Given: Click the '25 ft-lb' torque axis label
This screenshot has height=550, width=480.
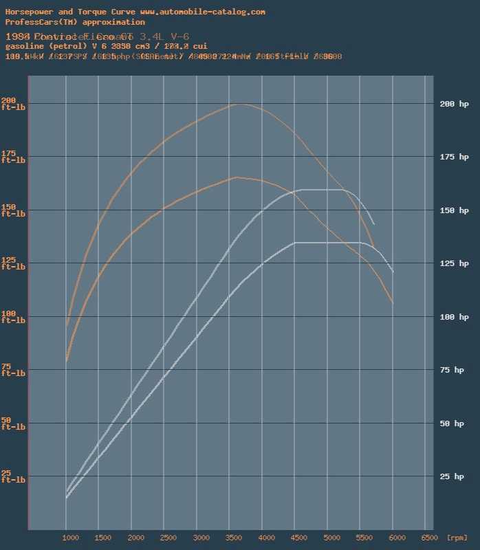Looking at the screenshot, I should (x=13, y=476).
